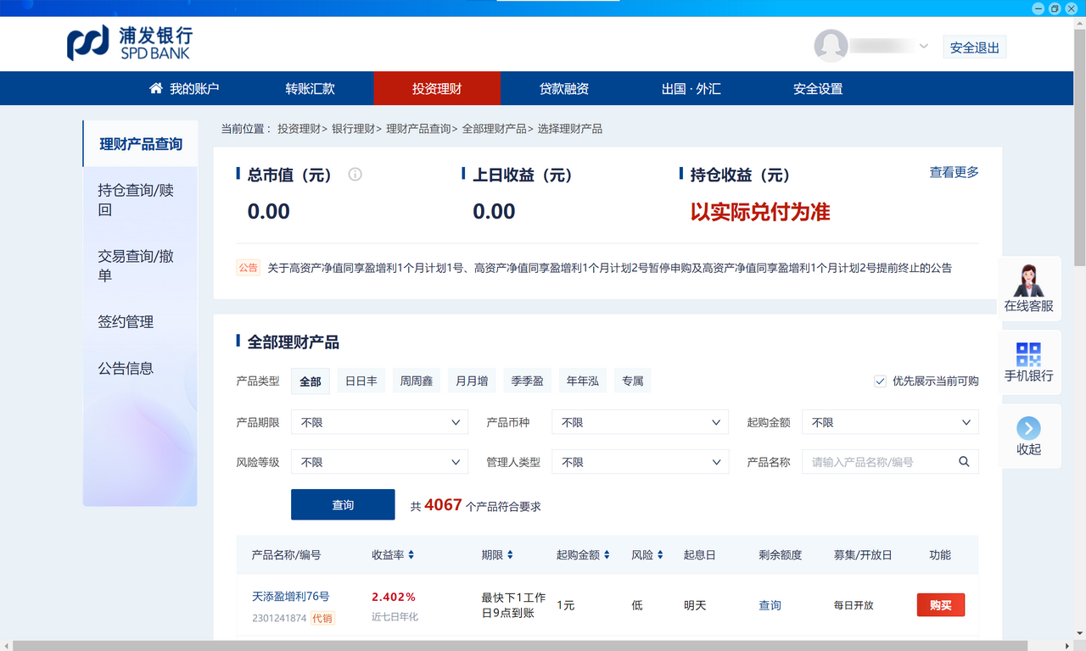Show the 手机银行 mobile banking QR panel
This screenshot has height=651, width=1086.
click(1028, 362)
